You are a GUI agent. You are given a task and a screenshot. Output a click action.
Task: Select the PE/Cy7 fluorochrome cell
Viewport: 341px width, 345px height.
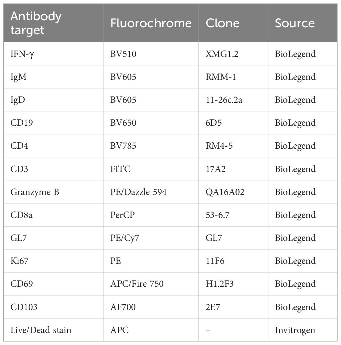pyautogui.click(x=151, y=238)
